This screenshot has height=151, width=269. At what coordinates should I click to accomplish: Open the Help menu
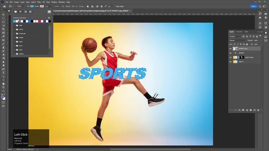point(68,2)
